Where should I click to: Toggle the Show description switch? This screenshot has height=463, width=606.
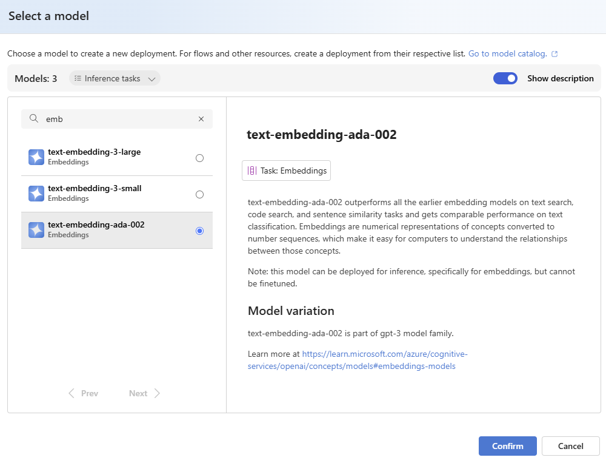(x=505, y=78)
